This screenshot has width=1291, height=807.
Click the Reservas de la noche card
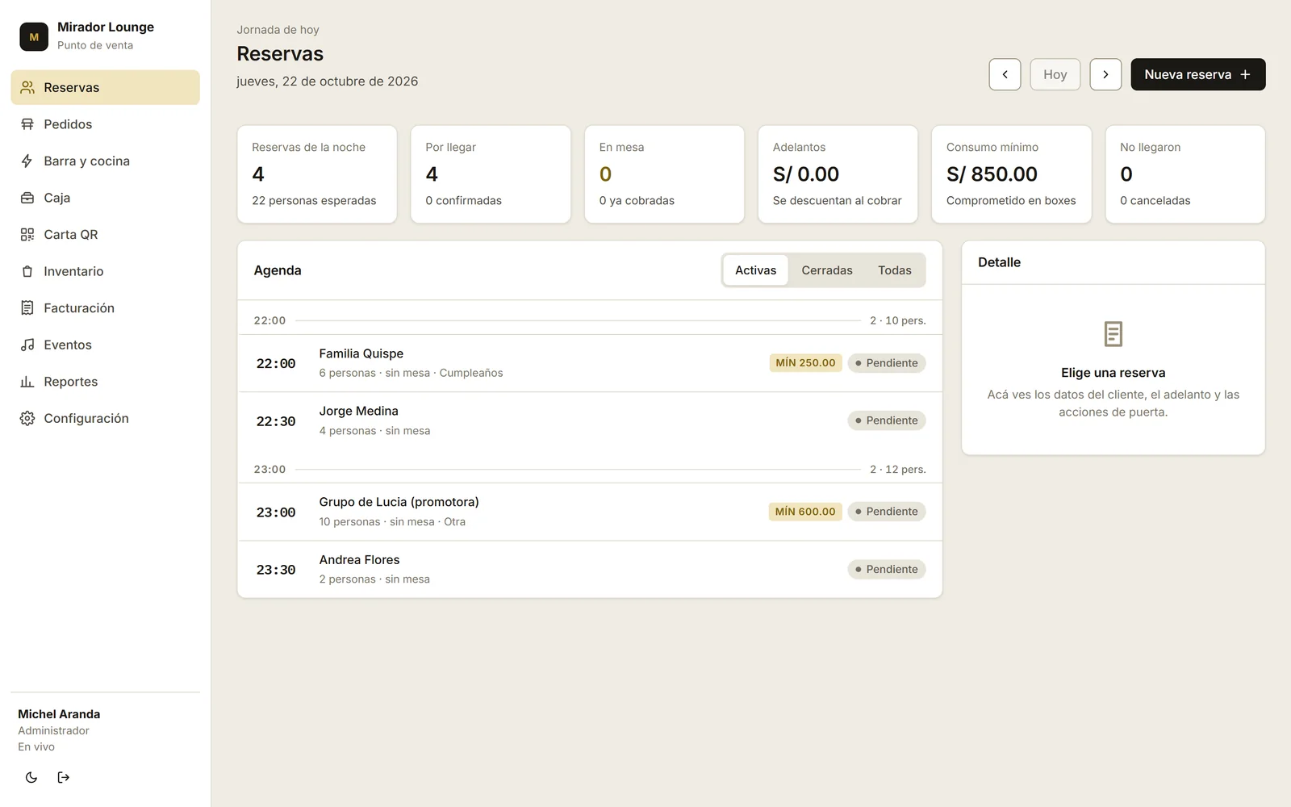317,174
